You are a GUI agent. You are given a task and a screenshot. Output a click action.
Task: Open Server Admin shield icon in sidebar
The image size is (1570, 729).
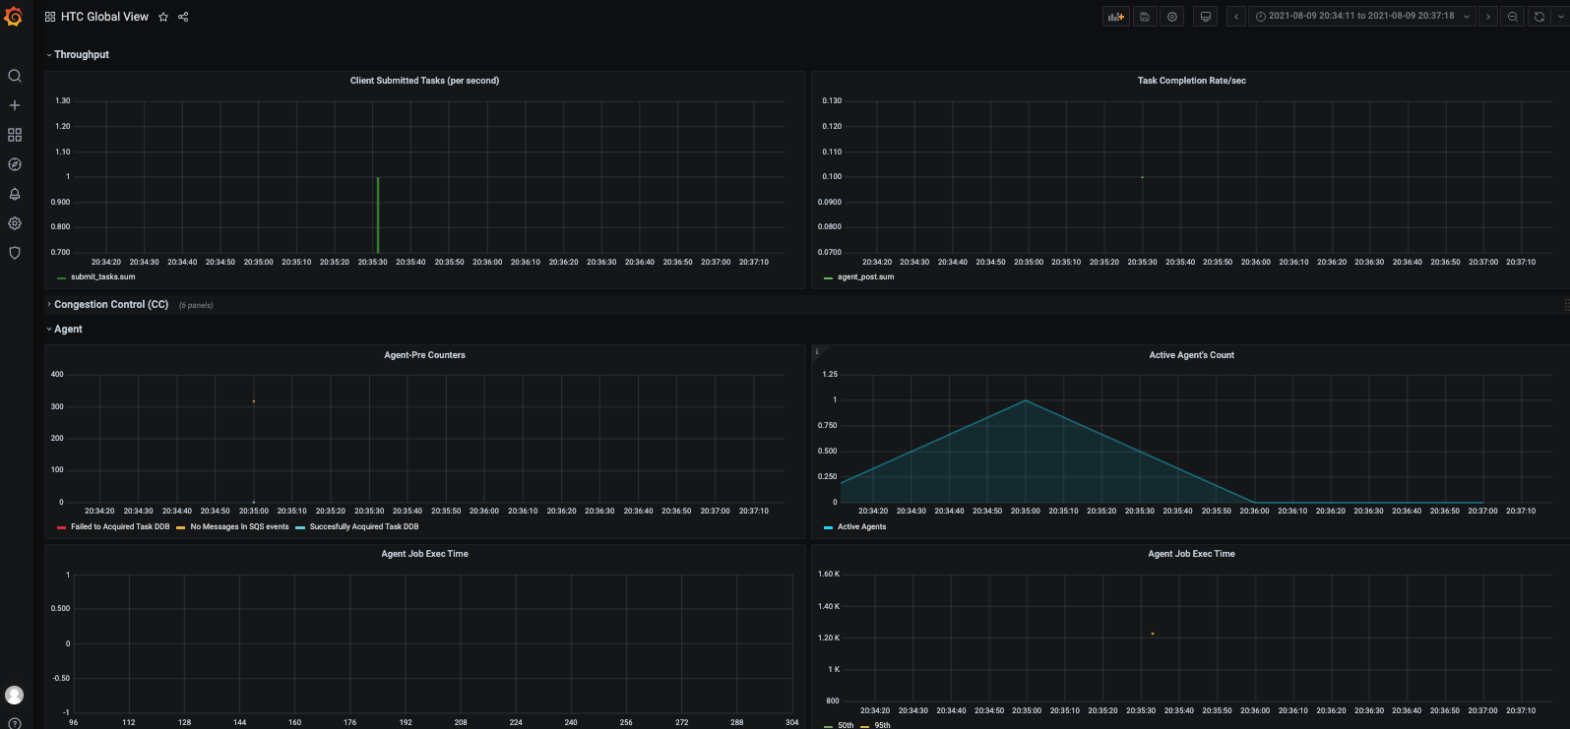coord(15,253)
